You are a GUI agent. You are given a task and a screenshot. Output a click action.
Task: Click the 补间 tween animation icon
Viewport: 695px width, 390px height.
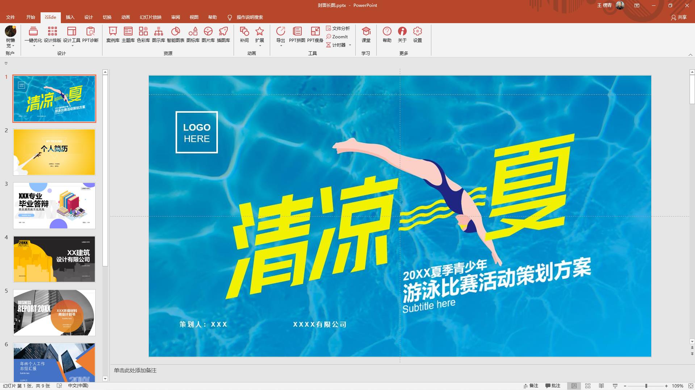(x=244, y=34)
